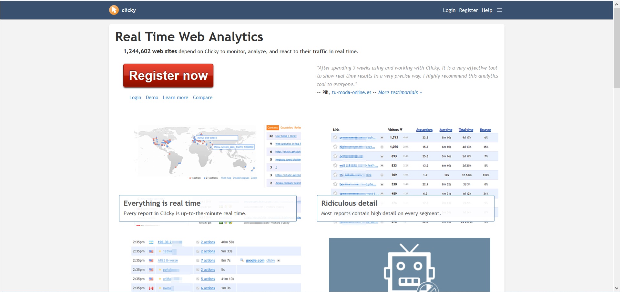The image size is (622, 292).
Task: Click the 190.30.2 IP address entry
Action: [165, 242]
